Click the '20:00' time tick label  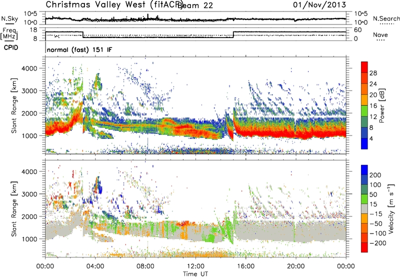tap(296, 266)
